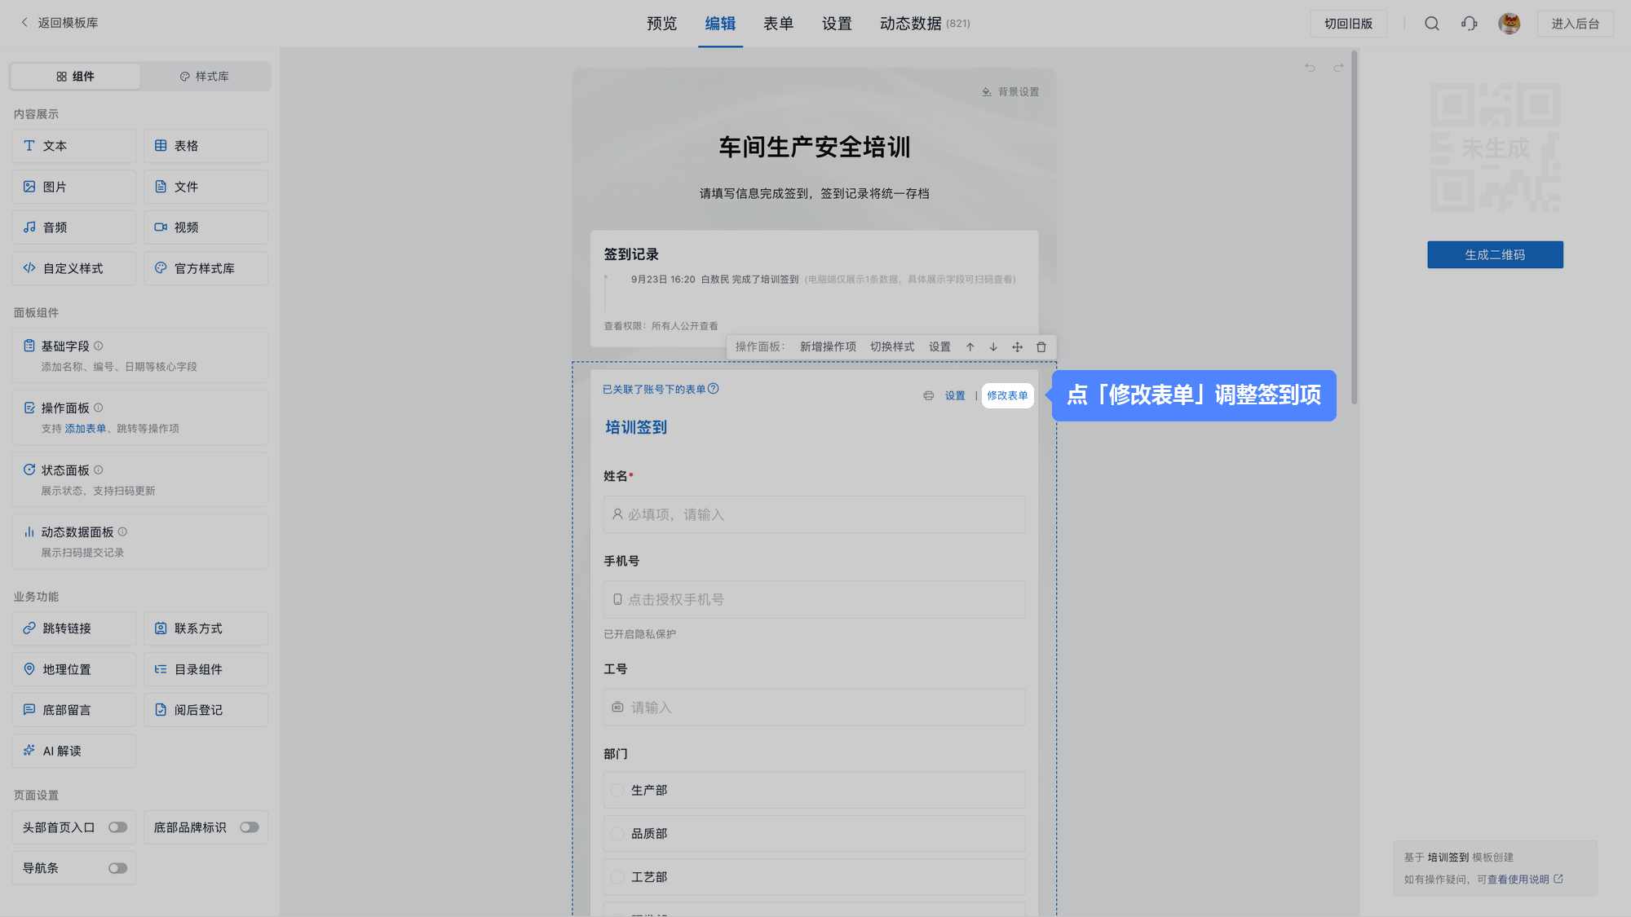Toggle the 底部品牌标识 switch
The height and width of the screenshot is (917, 1631).
[250, 827]
